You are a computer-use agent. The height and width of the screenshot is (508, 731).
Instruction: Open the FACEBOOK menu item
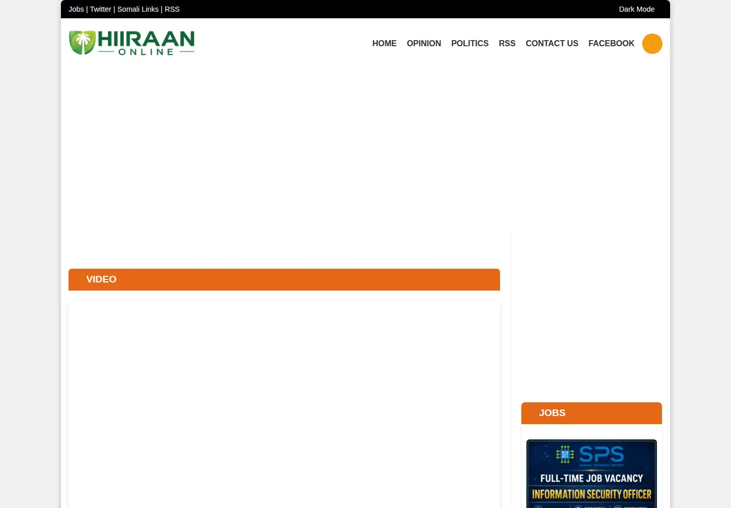pos(611,44)
